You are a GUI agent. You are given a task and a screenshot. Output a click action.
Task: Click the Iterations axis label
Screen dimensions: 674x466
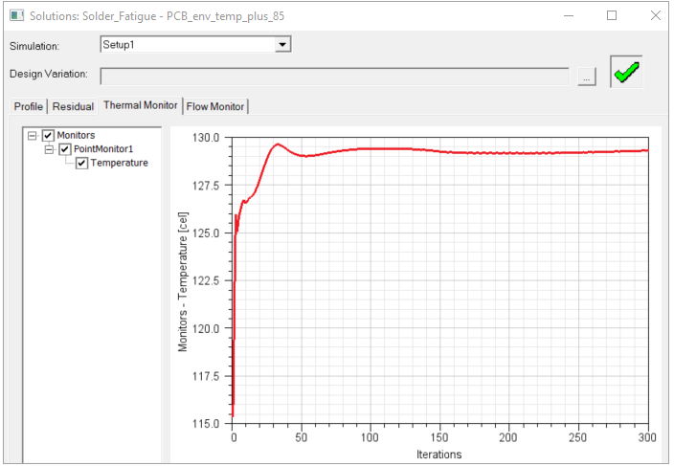click(438, 455)
